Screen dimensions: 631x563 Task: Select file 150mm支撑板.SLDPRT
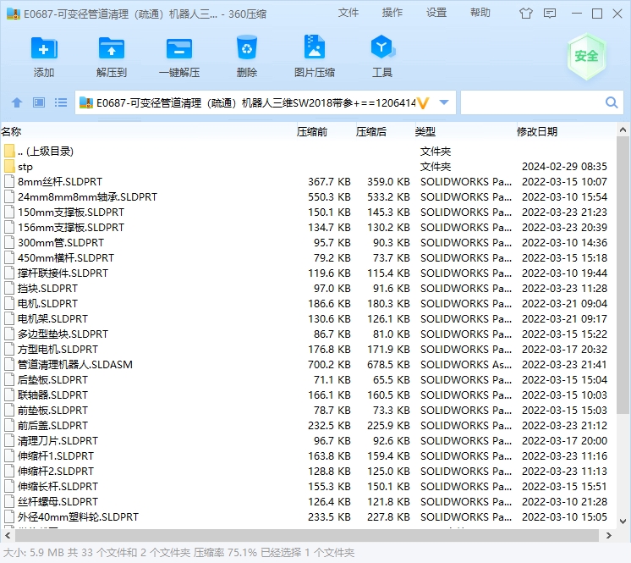71,213
